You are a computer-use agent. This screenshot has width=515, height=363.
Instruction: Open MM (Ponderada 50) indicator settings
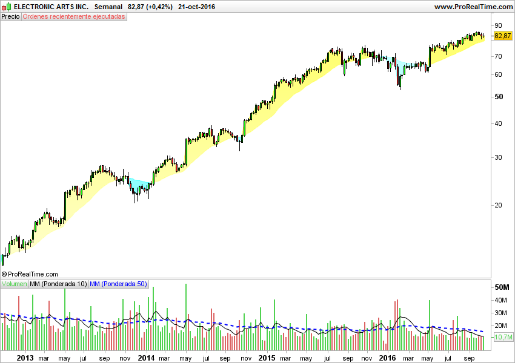118,284
